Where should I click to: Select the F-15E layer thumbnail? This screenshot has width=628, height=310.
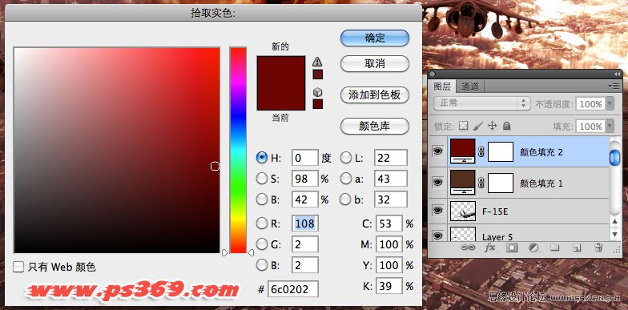click(x=463, y=211)
